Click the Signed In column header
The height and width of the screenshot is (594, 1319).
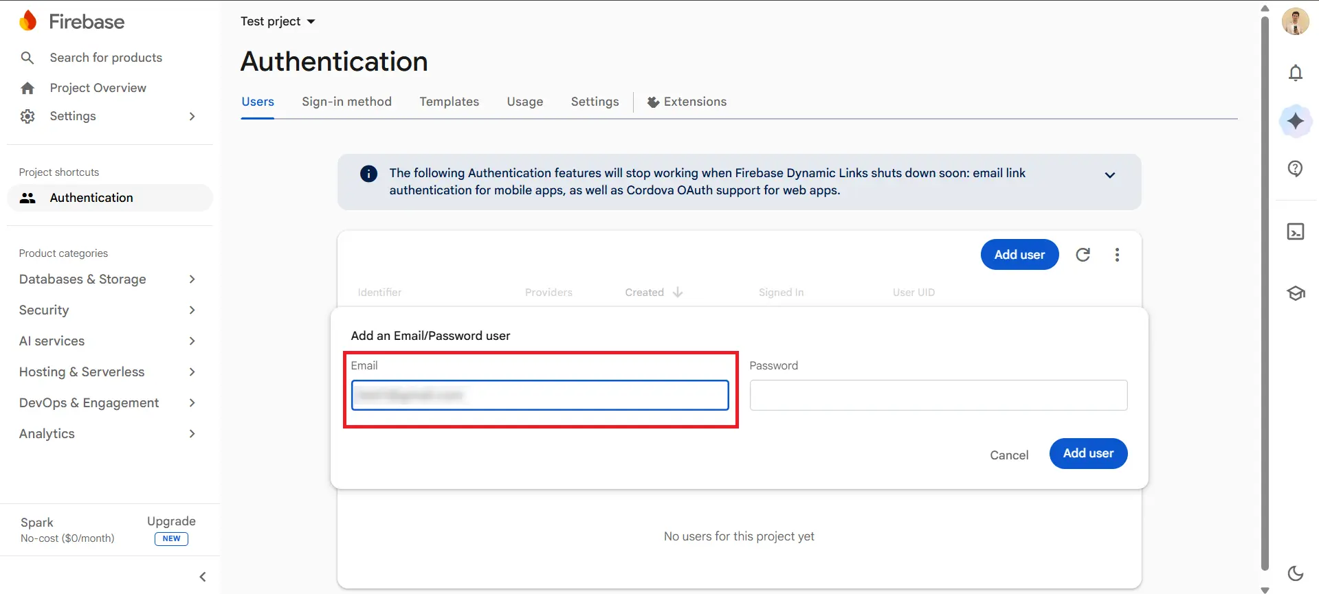click(781, 293)
